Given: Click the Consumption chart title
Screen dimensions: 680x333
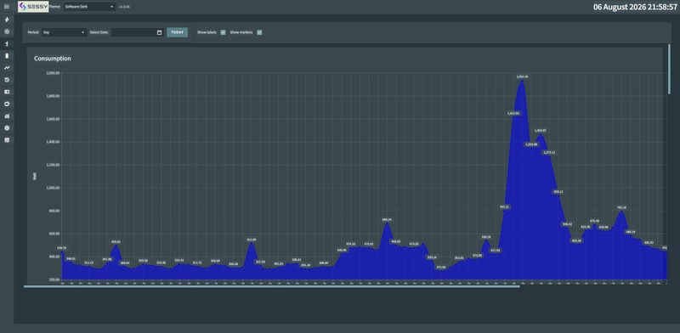Looking at the screenshot, I should pyautogui.click(x=53, y=59).
